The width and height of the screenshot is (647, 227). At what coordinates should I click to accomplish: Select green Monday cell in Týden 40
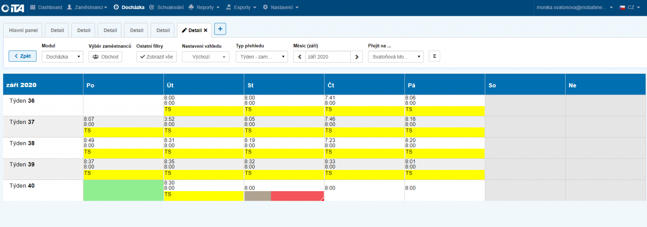tap(123, 190)
